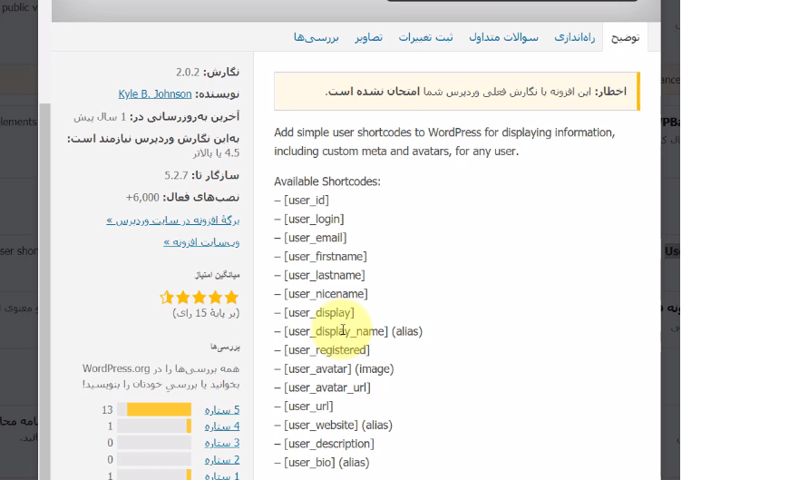Select the ثبت تغییرات tab
Viewport: 789px width, 480px height.
(425, 37)
